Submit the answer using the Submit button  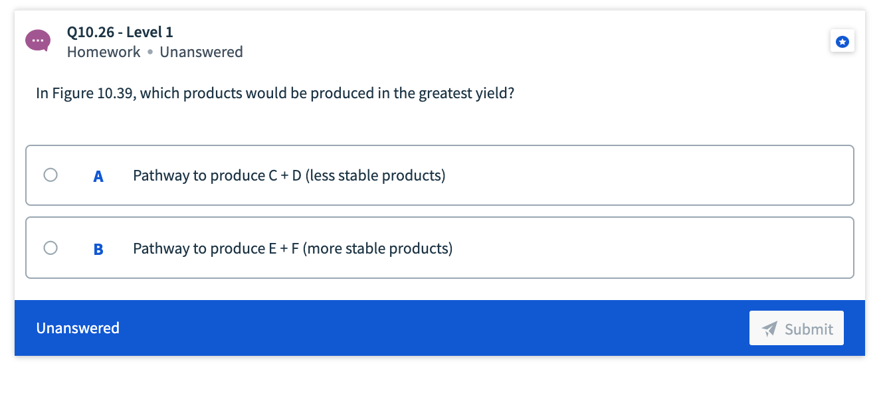pos(796,328)
